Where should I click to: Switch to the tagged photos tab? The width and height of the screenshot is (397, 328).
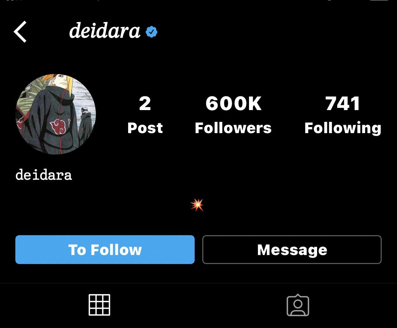coord(298,305)
